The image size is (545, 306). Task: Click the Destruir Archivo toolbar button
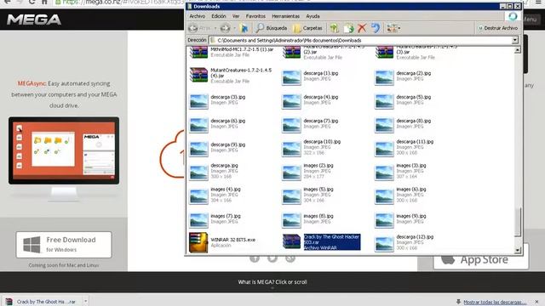click(x=498, y=28)
